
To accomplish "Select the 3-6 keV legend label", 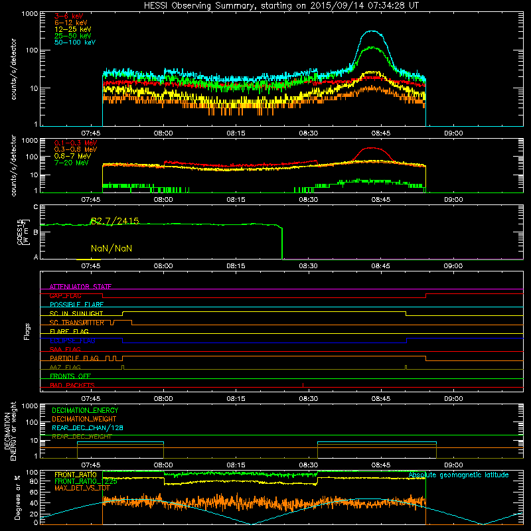I will pos(68,16).
